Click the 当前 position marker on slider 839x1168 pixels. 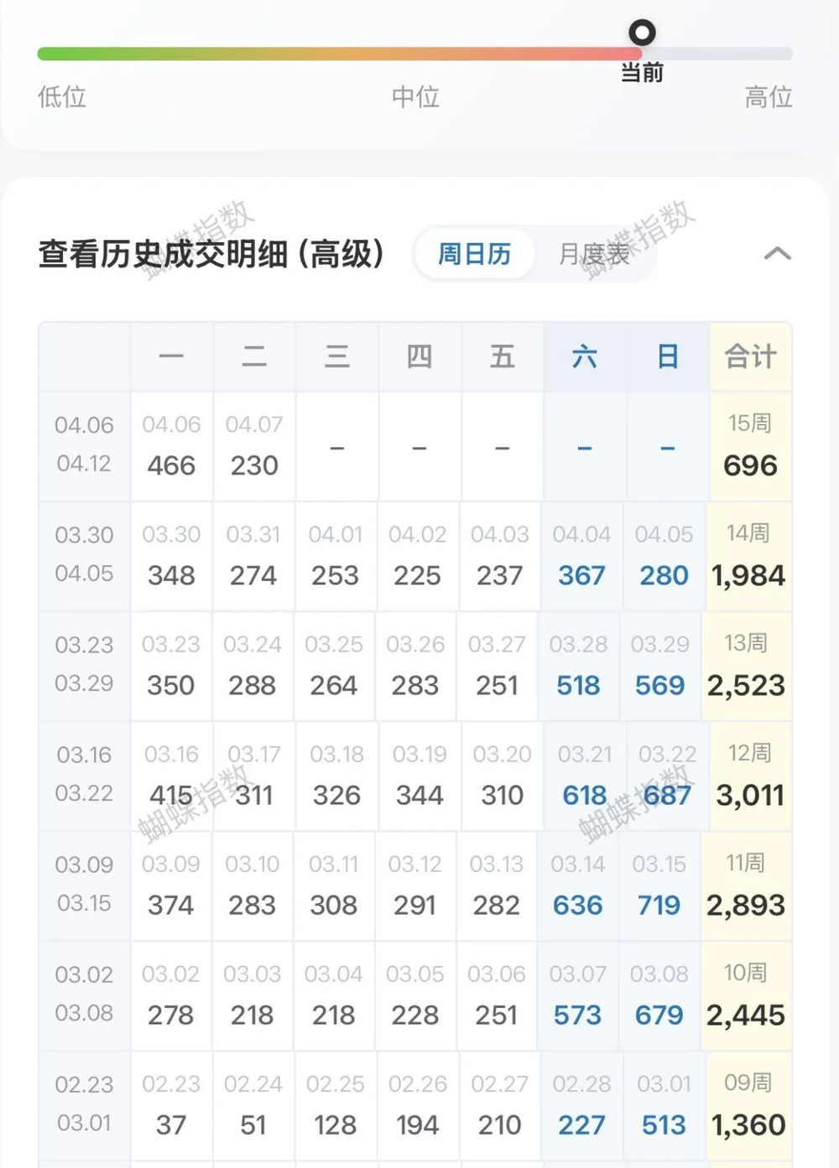[642, 34]
